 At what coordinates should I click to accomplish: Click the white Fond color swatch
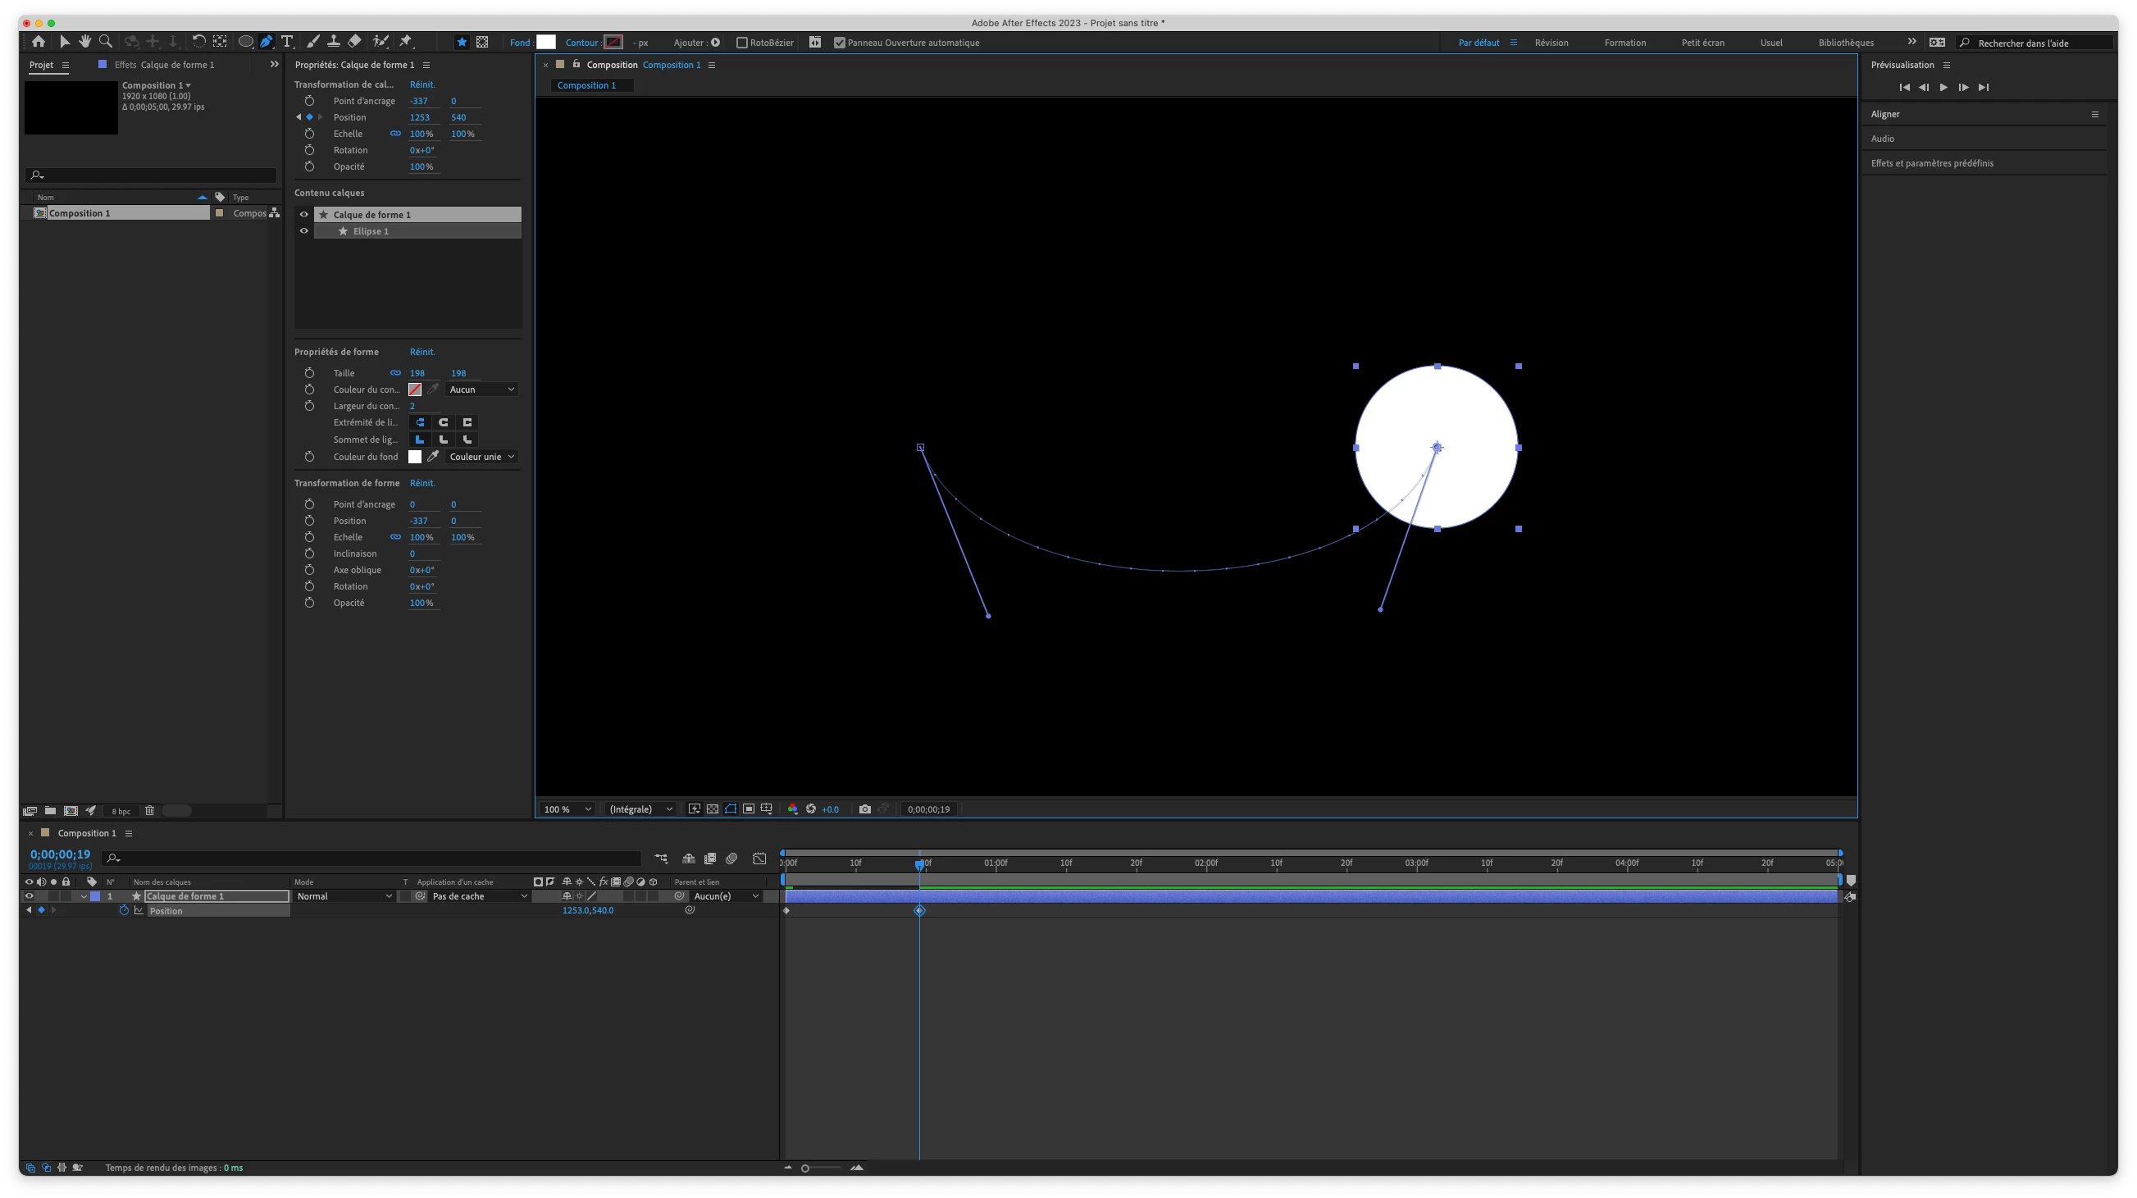tap(546, 43)
